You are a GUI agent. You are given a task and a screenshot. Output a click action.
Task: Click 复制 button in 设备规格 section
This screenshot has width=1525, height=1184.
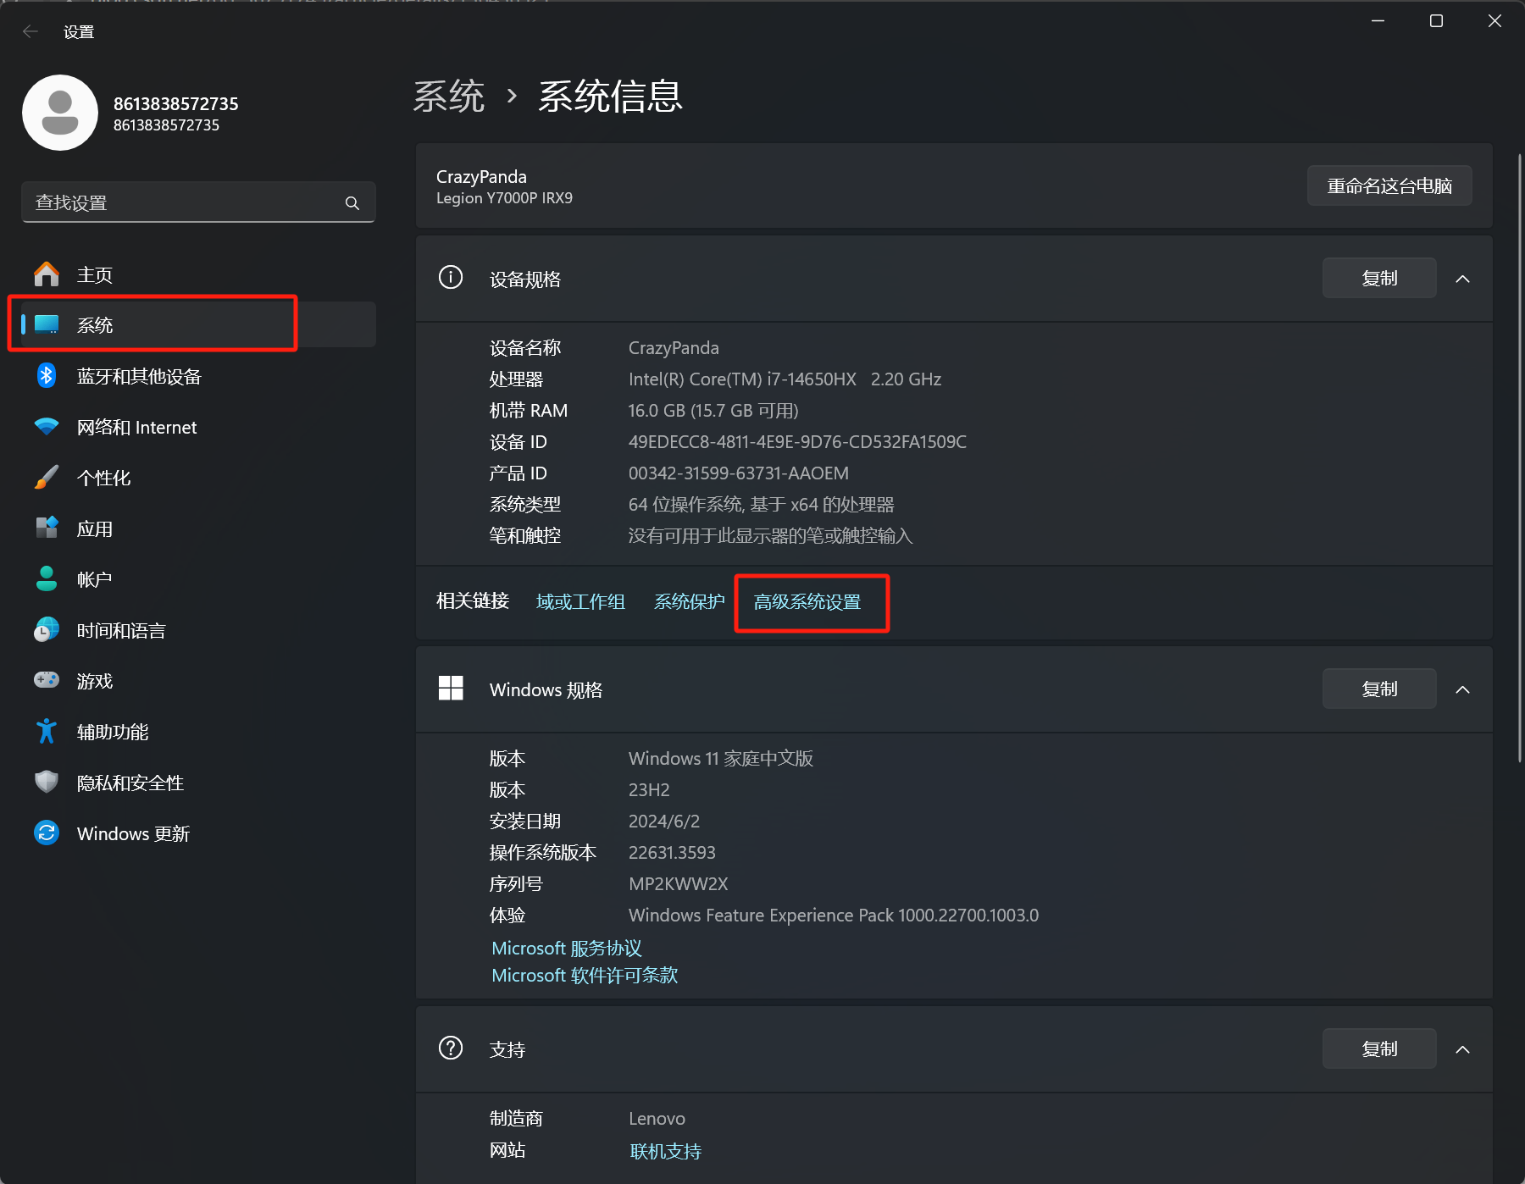point(1379,278)
